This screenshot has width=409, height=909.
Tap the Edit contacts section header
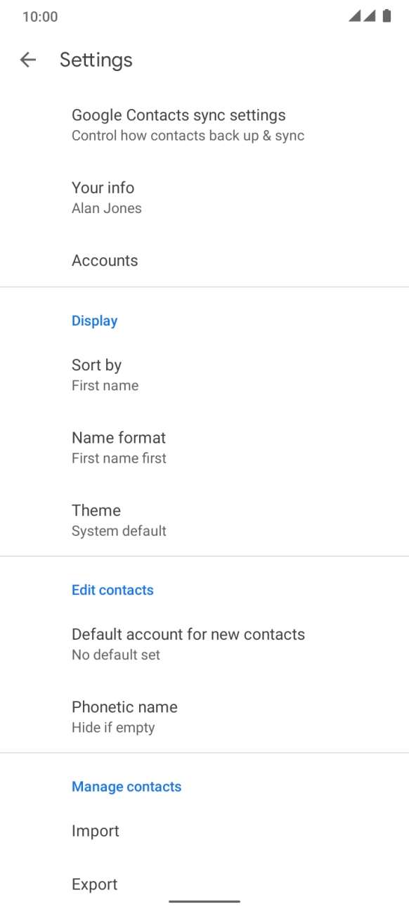point(112,590)
